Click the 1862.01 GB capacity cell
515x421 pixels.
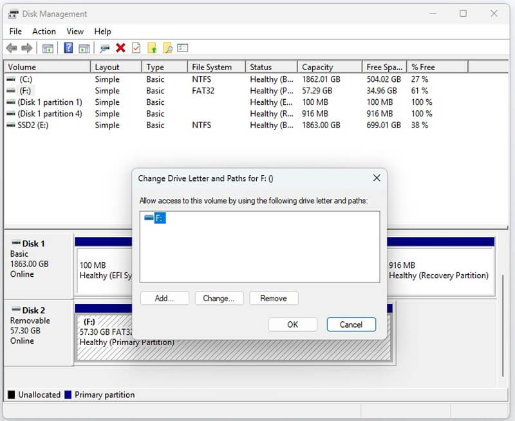coord(321,79)
